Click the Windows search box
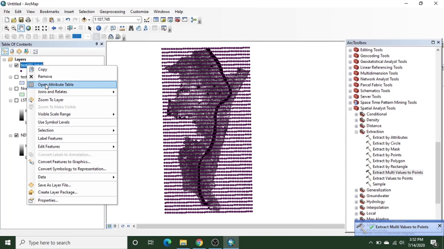The height and width of the screenshot is (249, 444). tap(71, 242)
